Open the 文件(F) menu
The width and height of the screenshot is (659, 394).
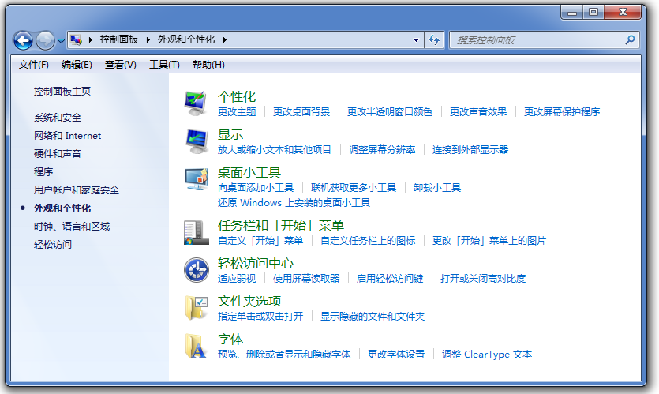tap(34, 64)
